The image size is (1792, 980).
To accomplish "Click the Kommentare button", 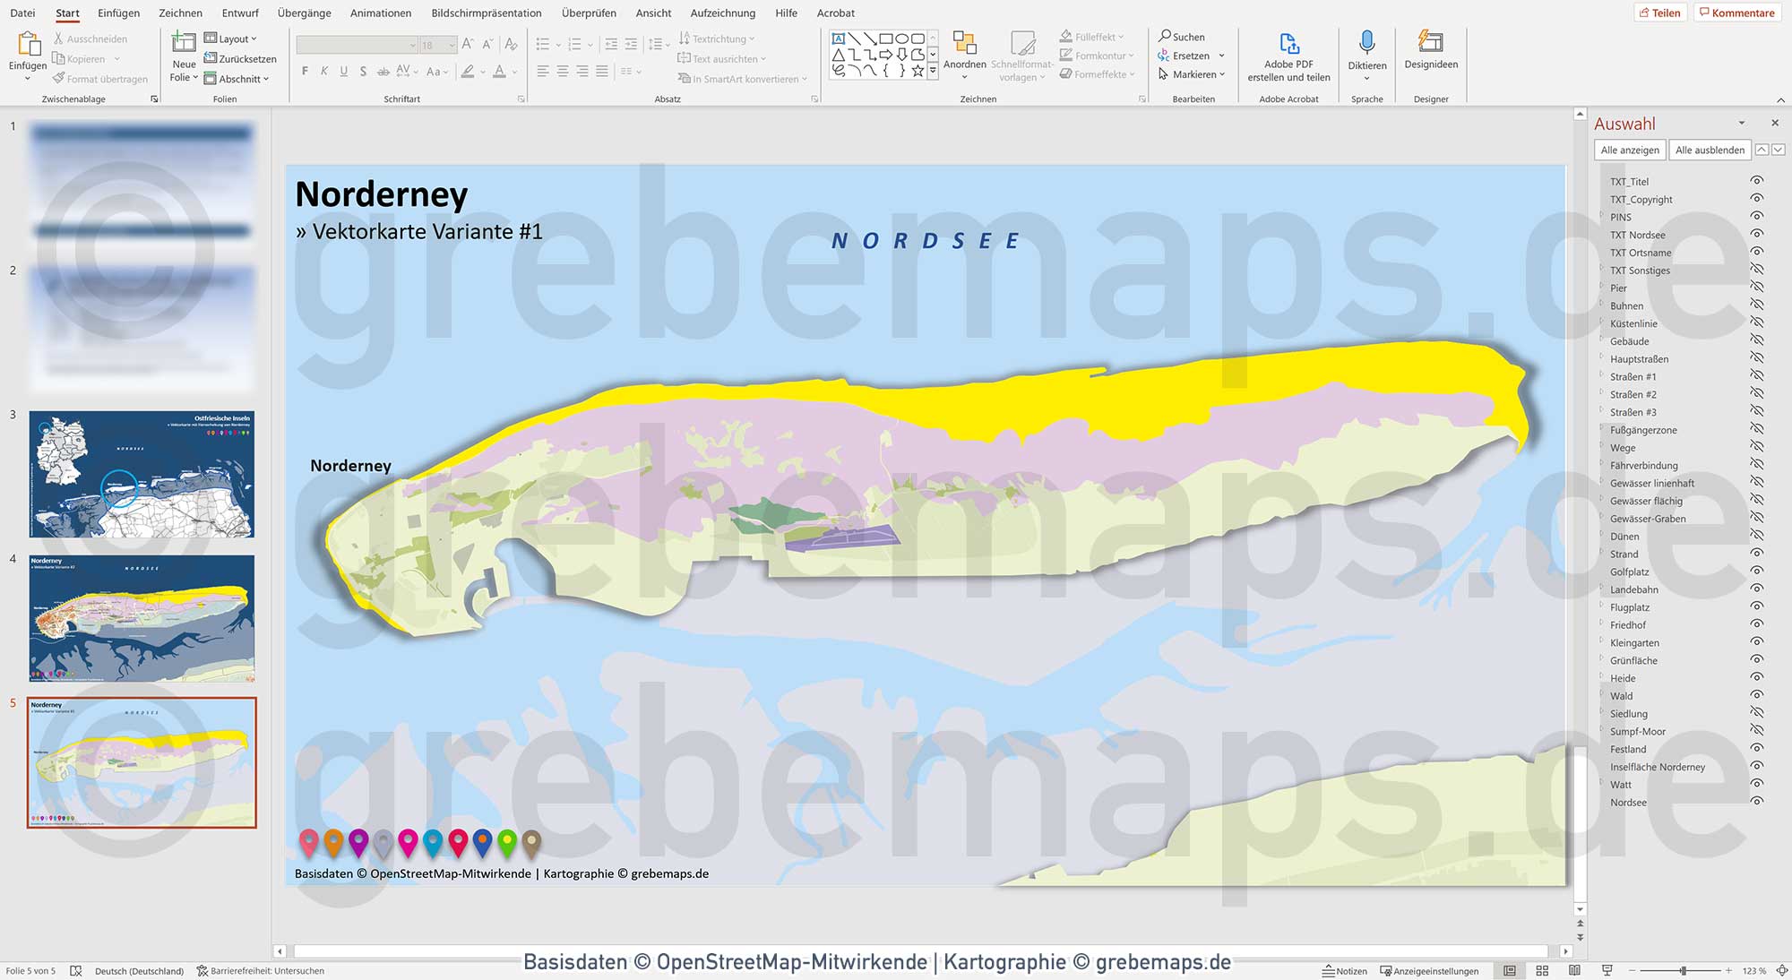I will pos(1736,13).
